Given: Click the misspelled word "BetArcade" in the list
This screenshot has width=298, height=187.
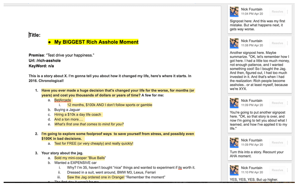Looking at the screenshot, I should 63,100.
